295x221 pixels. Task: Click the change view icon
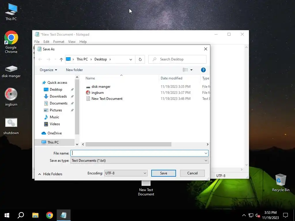coord(185,70)
